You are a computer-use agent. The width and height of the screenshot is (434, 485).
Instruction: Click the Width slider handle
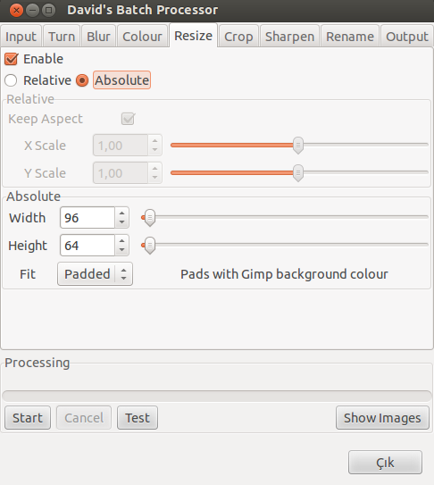click(150, 217)
